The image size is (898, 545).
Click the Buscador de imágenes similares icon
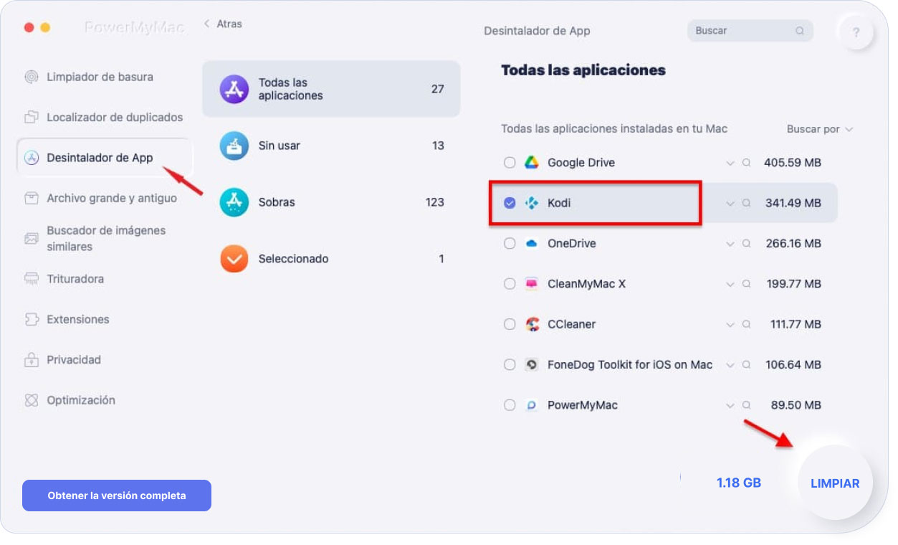coord(31,238)
